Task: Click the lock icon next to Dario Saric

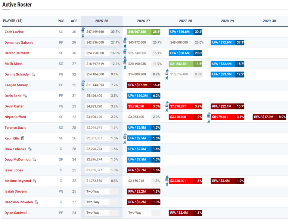Action: click(x=25, y=96)
